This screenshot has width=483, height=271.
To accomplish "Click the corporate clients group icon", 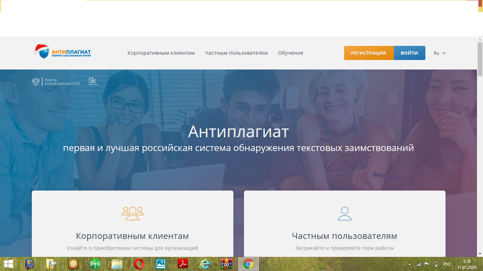I will pos(132,213).
